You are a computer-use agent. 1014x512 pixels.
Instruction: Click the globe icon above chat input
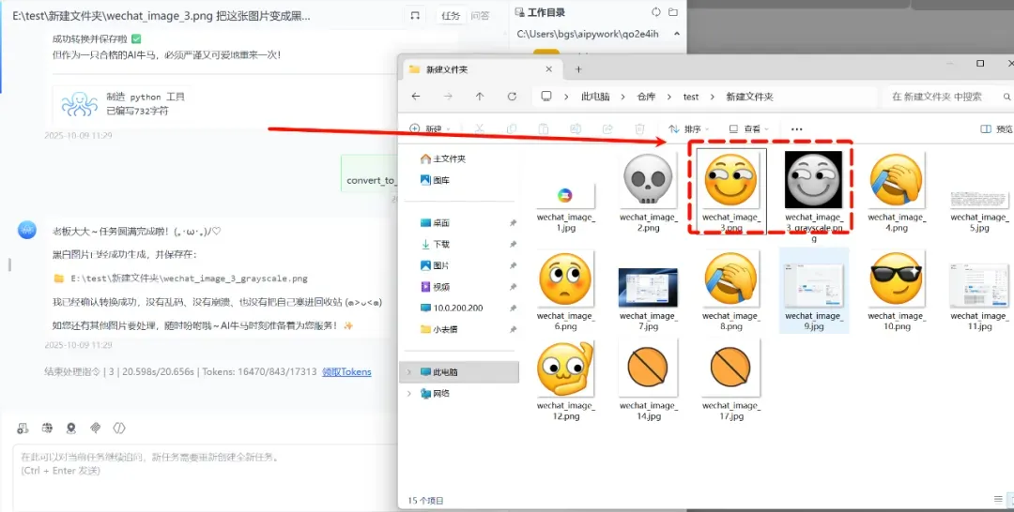47,428
